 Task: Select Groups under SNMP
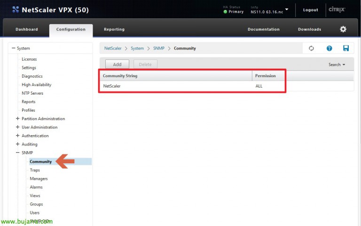click(36, 204)
